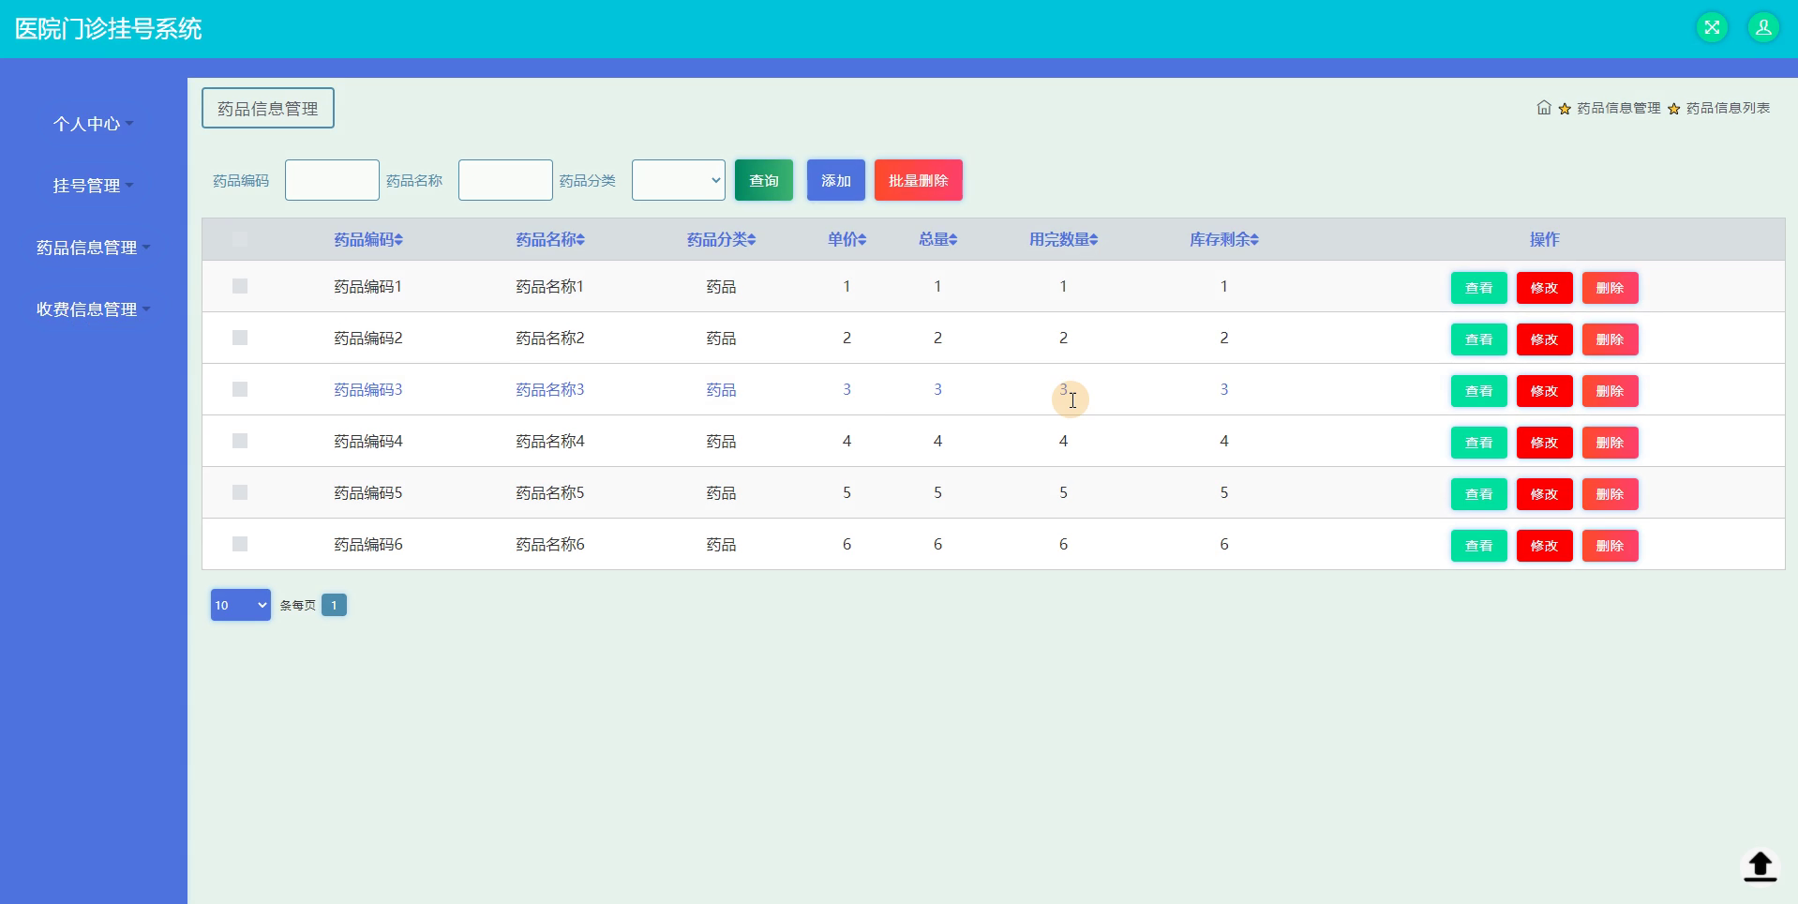Image resolution: width=1798 pixels, height=904 pixels.
Task: Click 查看 for 药品编码5 row
Action: pyautogui.click(x=1479, y=494)
